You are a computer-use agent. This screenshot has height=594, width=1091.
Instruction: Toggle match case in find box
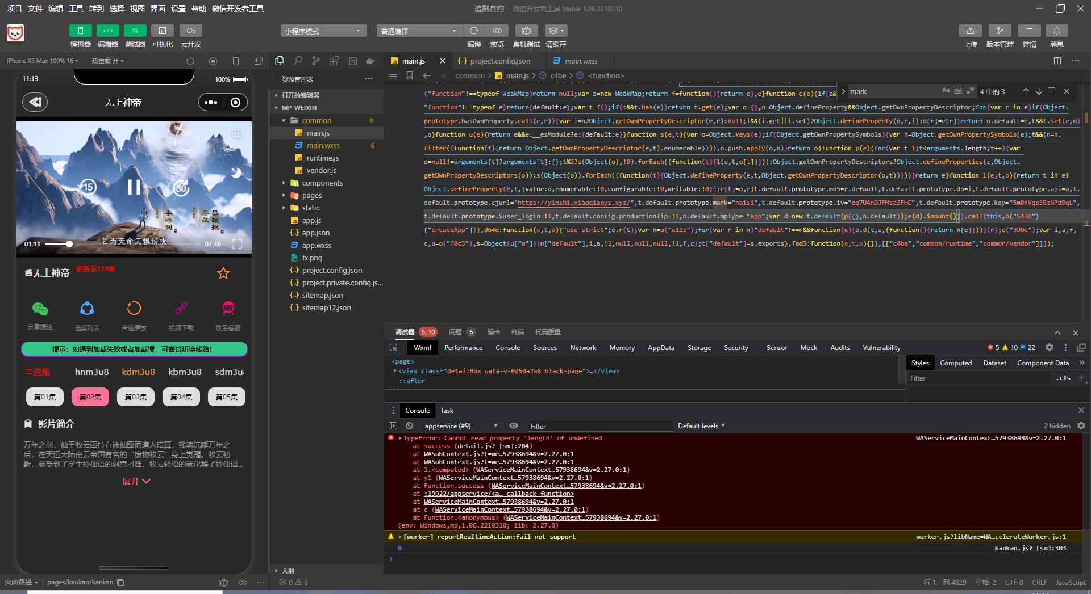point(946,91)
